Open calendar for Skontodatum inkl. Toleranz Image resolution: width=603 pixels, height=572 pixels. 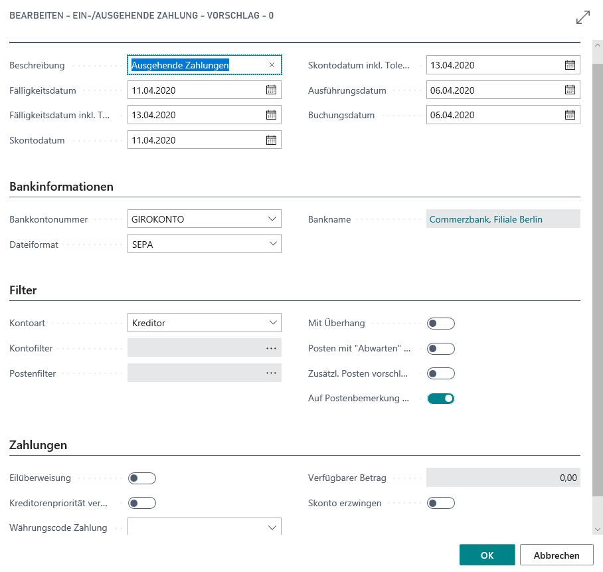[570, 65]
